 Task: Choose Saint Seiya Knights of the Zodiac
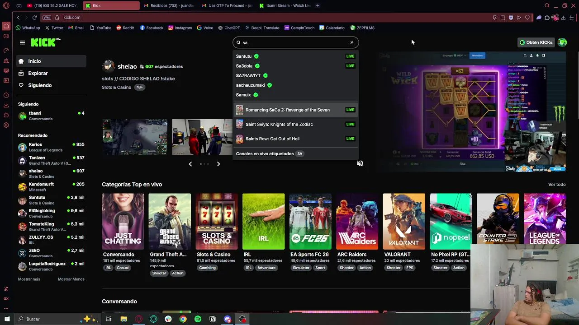pyautogui.click(x=296, y=124)
